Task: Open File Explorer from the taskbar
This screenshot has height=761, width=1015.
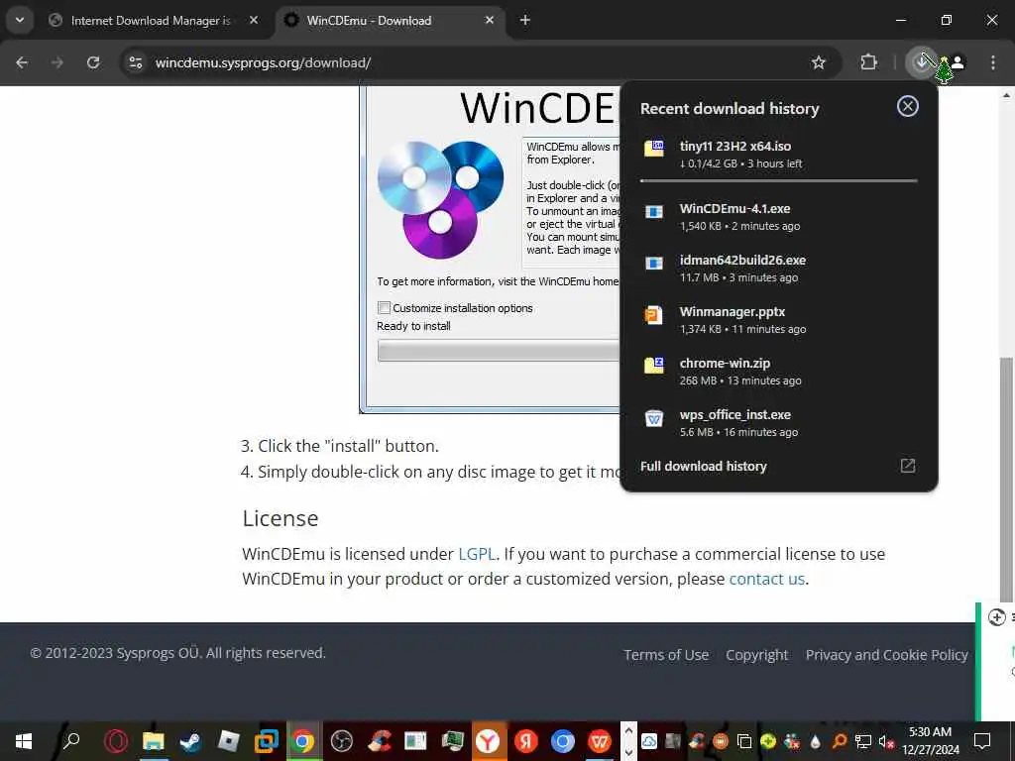Action: click(x=154, y=741)
